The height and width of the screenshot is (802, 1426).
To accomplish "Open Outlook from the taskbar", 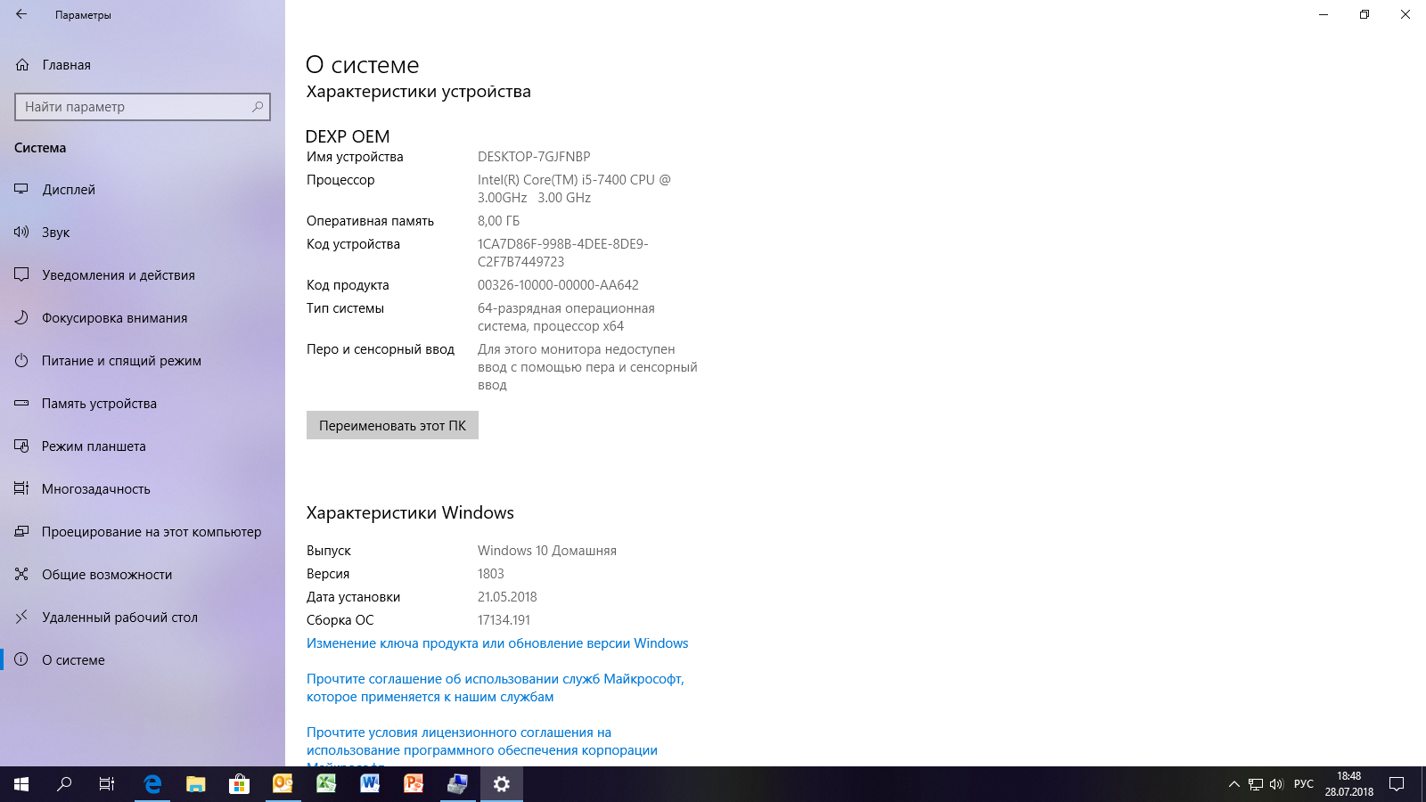I will [283, 784].
